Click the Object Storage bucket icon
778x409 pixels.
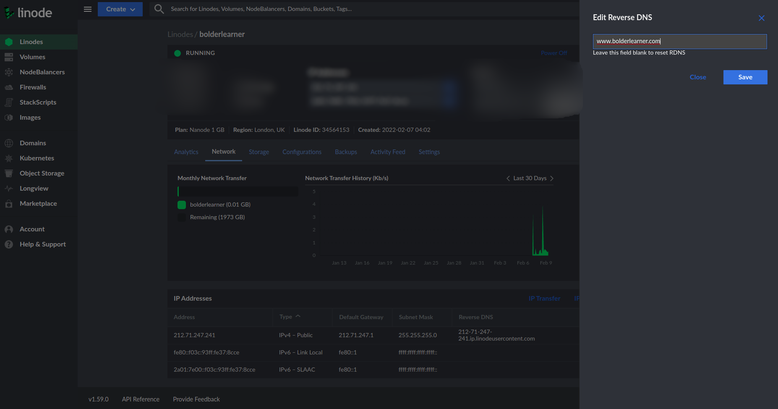point(9,173)
